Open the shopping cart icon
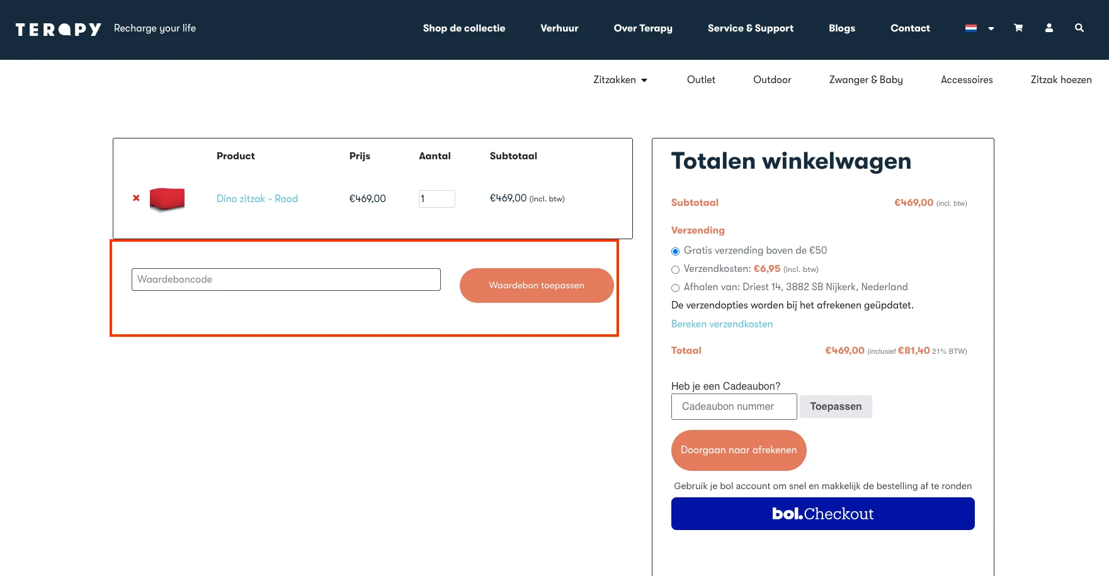Viewport: 1109px width, 576px height. click(1018, 28)
